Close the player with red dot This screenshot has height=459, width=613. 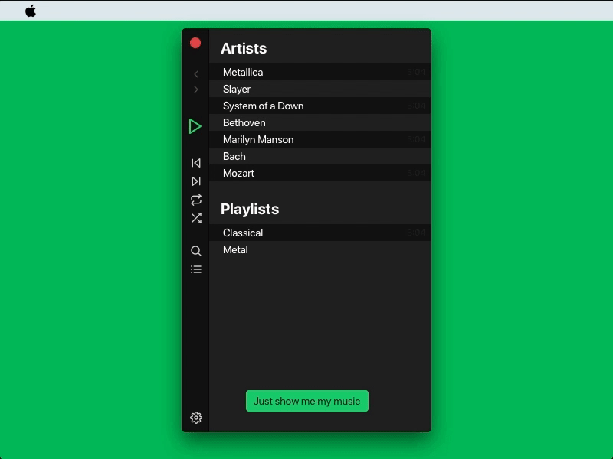pyautogui.click(x=195, y=43)
